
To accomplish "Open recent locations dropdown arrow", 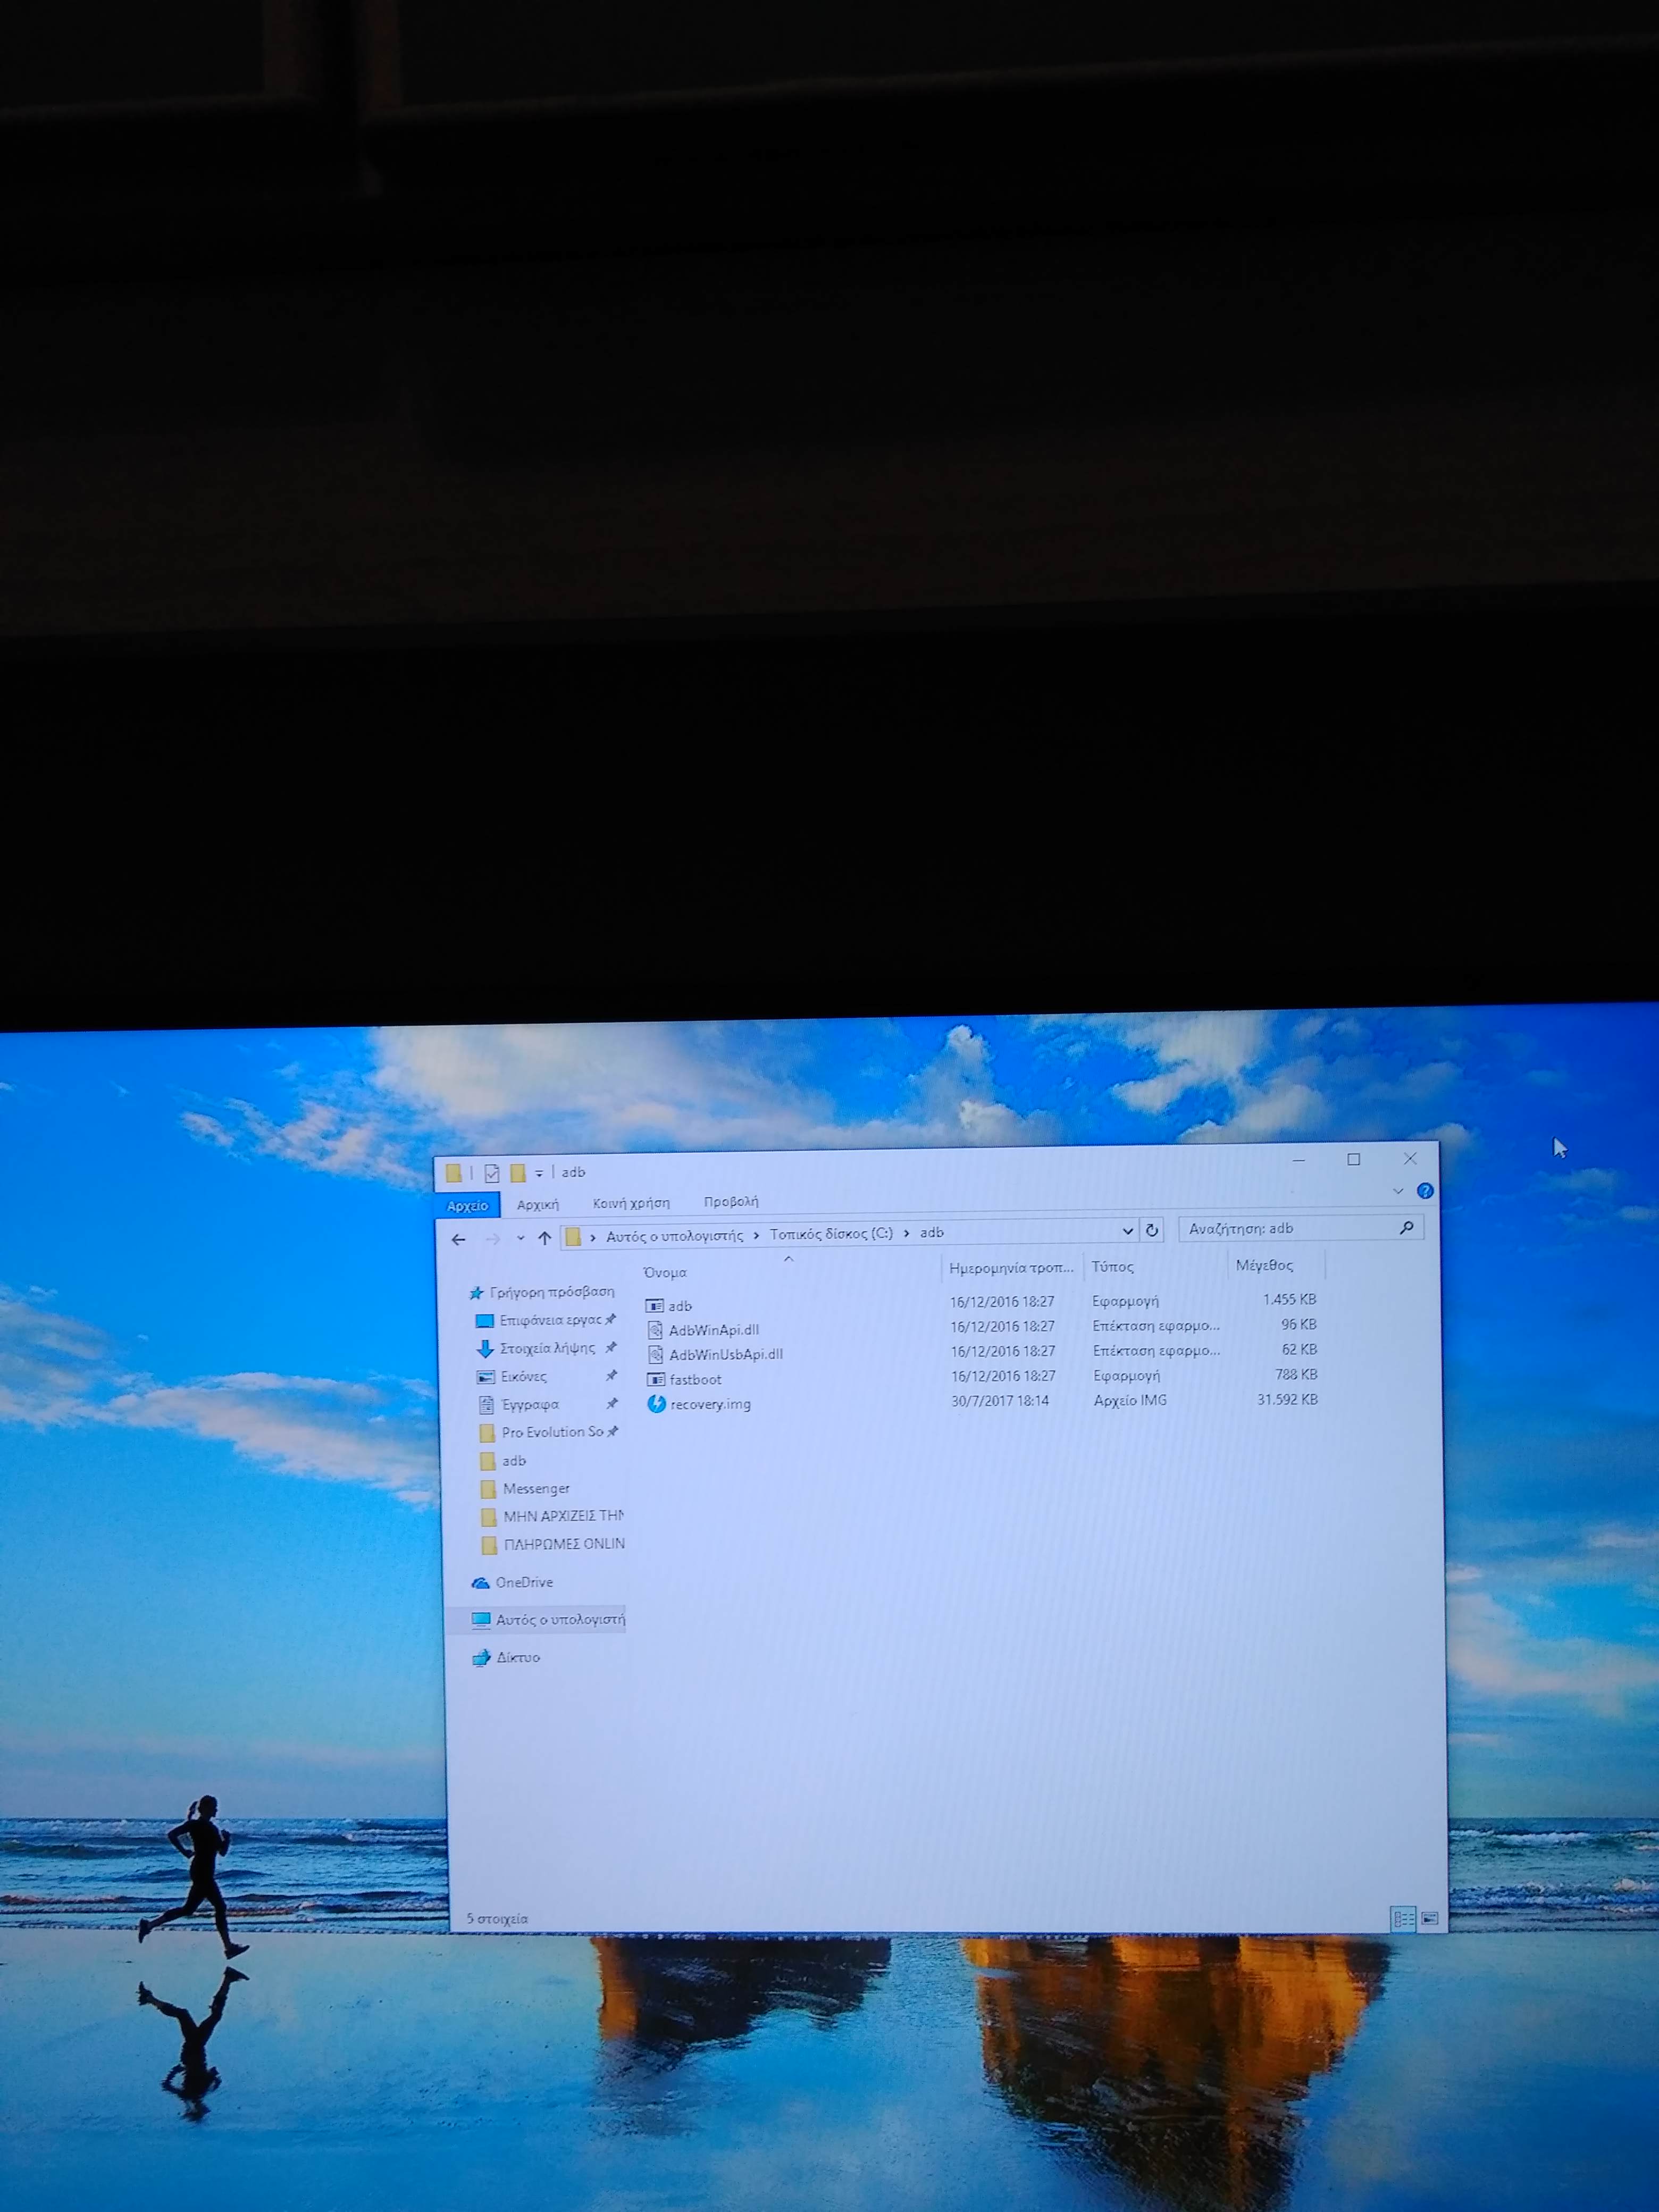I will pyautogui.click(x=520, y=1238).
